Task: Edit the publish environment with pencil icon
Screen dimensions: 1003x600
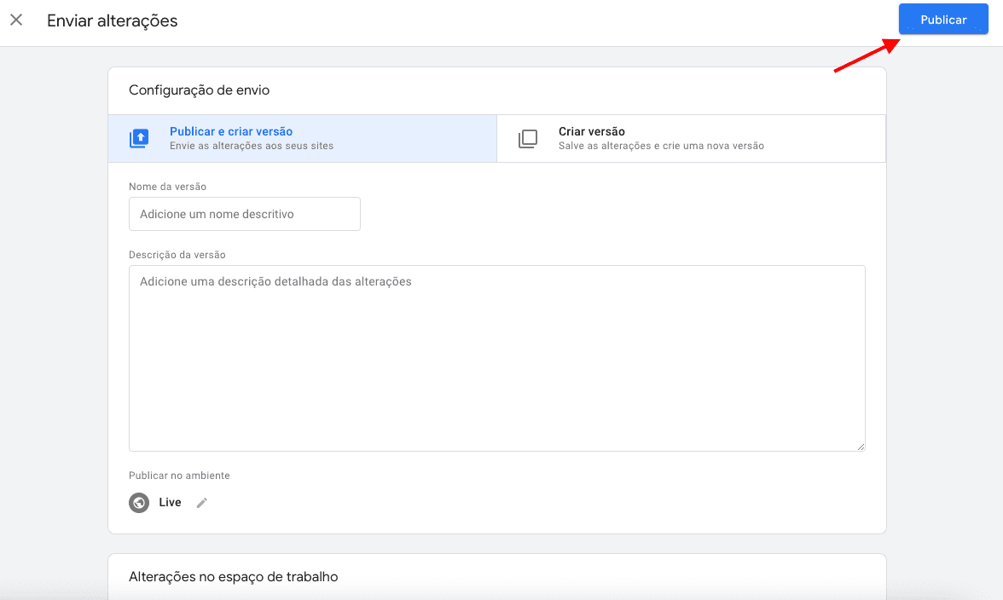Action: coord(202,503)
